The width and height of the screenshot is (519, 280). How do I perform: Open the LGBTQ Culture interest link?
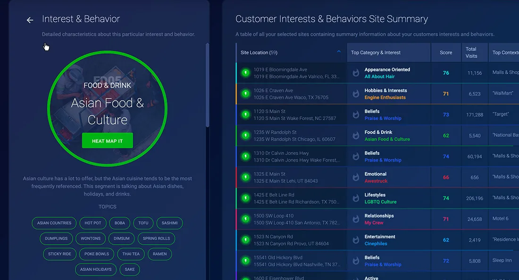coord(380,202)
